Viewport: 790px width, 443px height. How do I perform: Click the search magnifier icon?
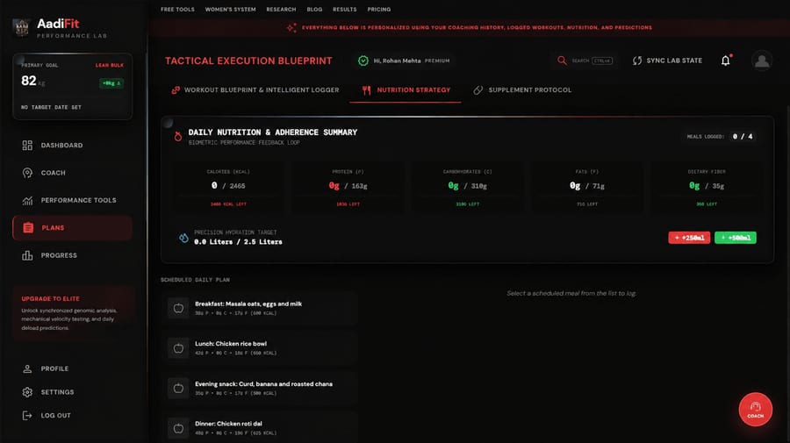(562, 61)
